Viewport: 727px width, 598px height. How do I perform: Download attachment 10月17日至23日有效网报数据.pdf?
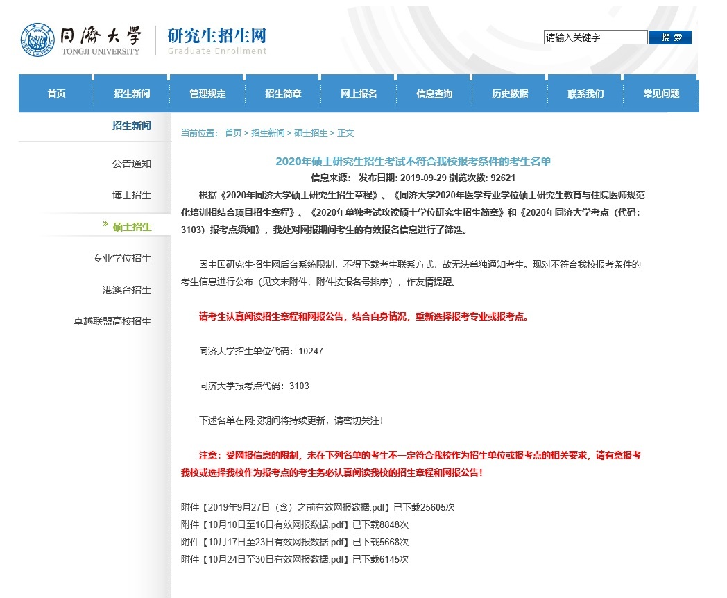(x=276, y=542)
